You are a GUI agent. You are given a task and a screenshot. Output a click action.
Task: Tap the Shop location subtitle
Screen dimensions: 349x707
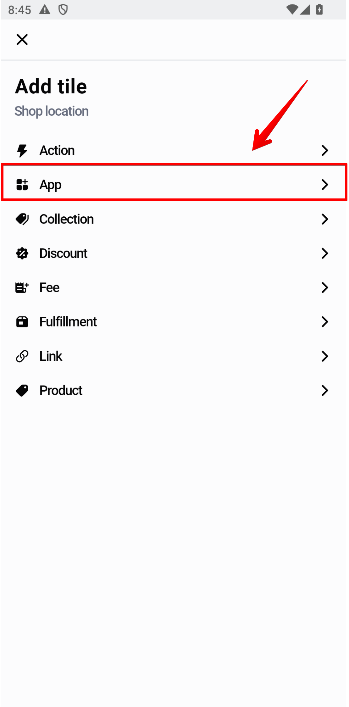52,111
